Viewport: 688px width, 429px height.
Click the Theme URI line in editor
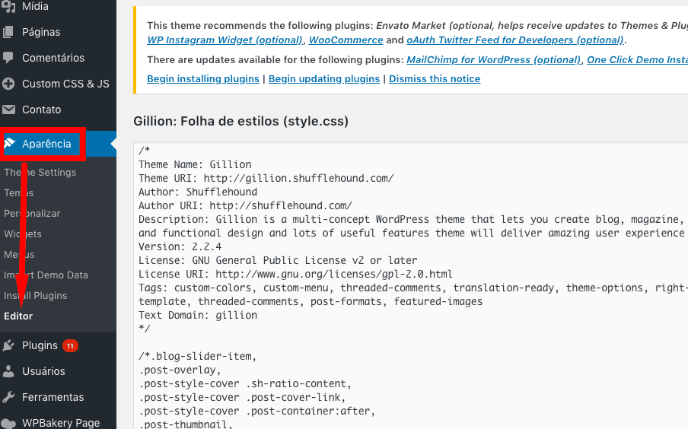266,178
